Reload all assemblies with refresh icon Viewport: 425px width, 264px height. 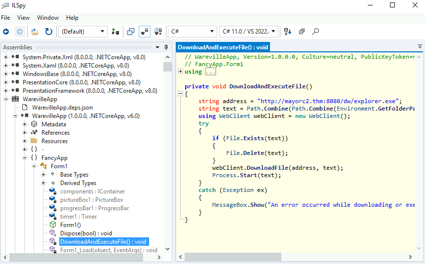pos(49,32)
